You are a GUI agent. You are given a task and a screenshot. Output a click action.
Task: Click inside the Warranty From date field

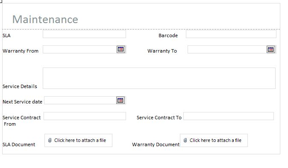pos(80,50)
